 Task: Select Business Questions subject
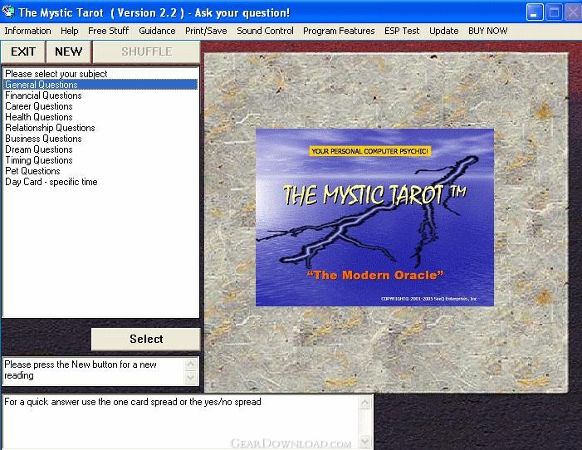point(100,139)
